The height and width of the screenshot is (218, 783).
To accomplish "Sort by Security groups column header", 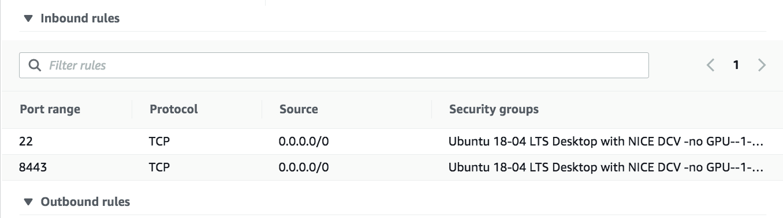I will pos(494,109).
